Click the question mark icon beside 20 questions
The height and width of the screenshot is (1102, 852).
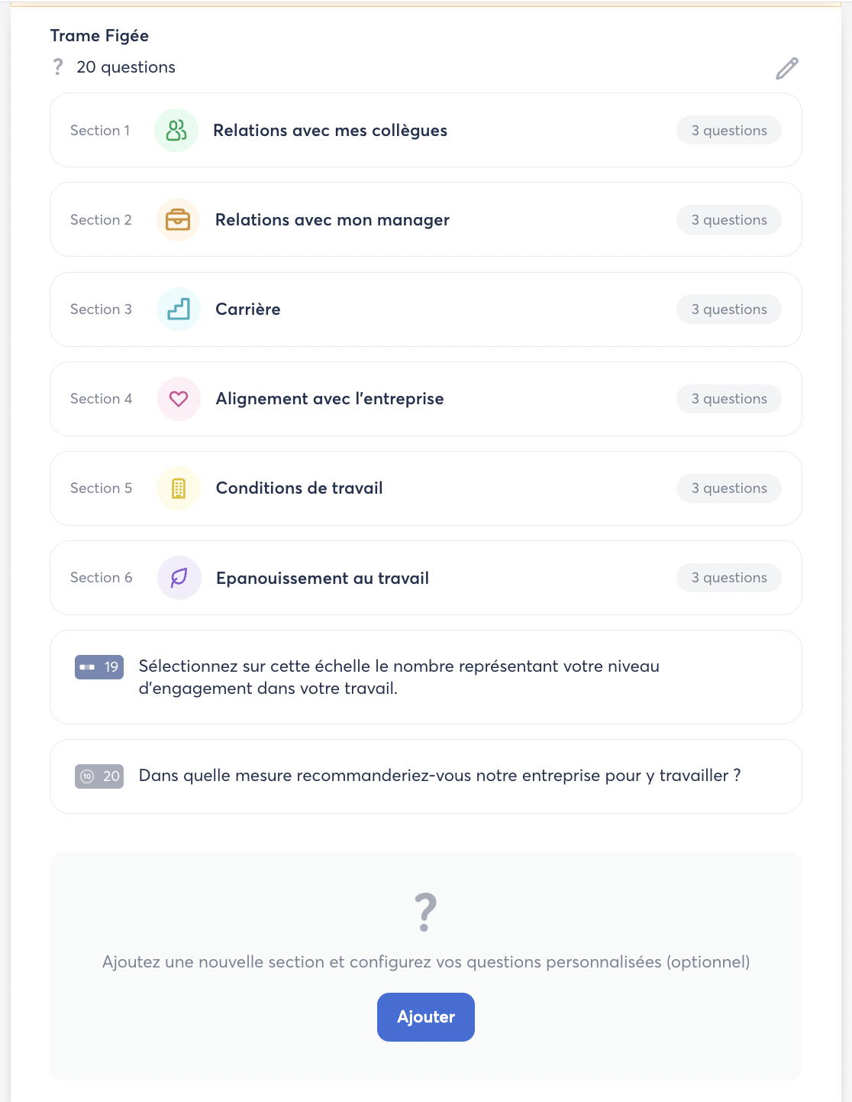click(58, 67)
